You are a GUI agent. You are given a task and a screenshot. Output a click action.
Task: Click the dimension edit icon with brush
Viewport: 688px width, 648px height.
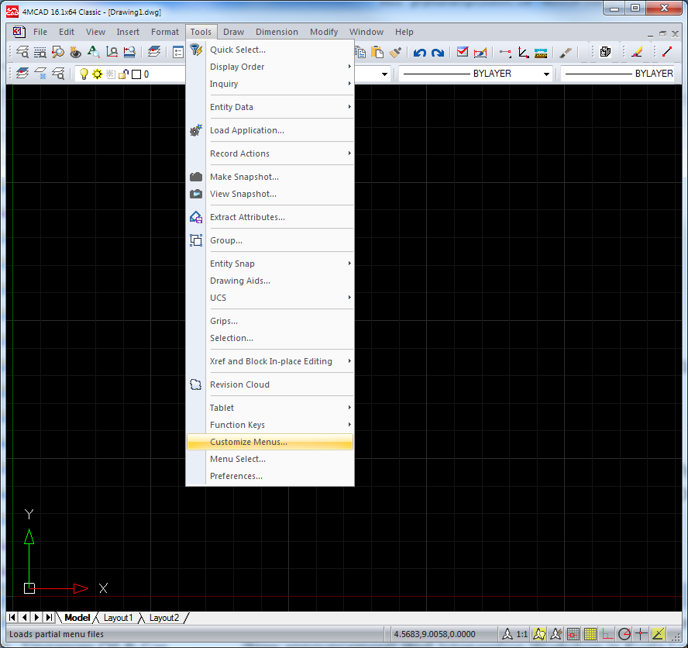pos(480,52)
